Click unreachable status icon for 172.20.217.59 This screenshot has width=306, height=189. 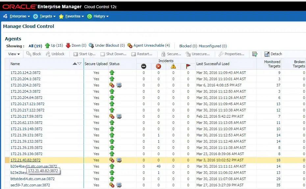pos(112,116)
